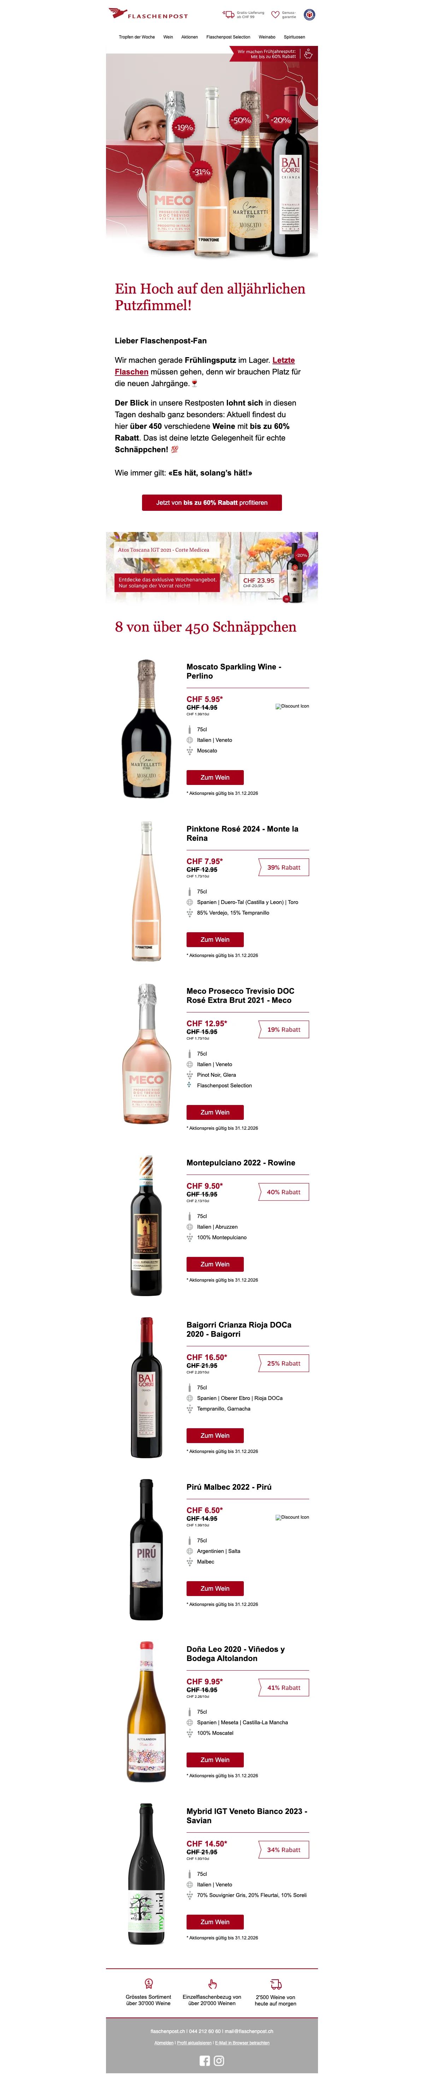Select Weinabo in the top navigation

tap(267, 36)
